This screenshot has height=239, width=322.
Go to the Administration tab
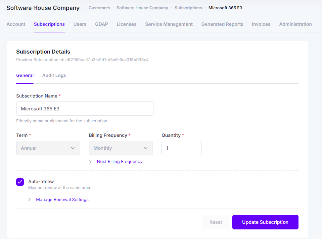coord(296,24)
